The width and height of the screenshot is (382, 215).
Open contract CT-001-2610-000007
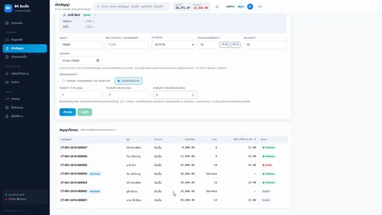74,148
